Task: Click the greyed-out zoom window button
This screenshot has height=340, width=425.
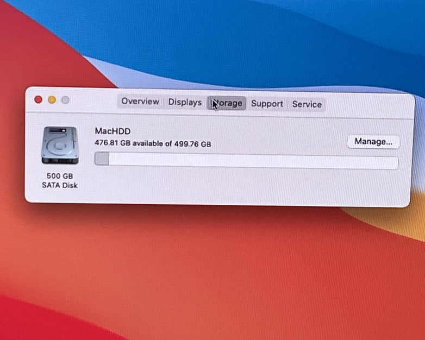Action: (x=65, y=100)
